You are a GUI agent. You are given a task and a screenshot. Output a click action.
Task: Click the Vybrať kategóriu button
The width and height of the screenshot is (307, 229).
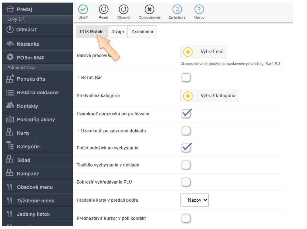click(210, 96)
